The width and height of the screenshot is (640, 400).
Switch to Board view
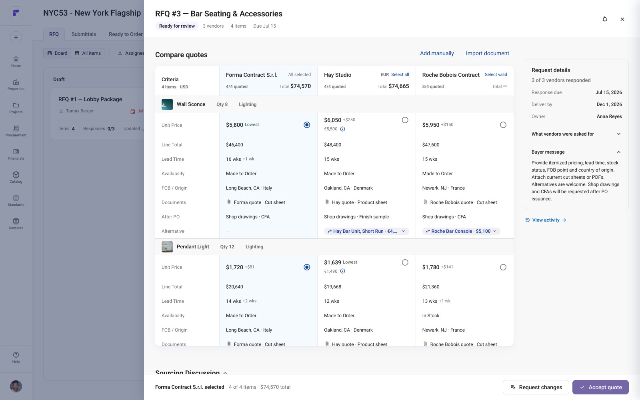tap(58, 53)
